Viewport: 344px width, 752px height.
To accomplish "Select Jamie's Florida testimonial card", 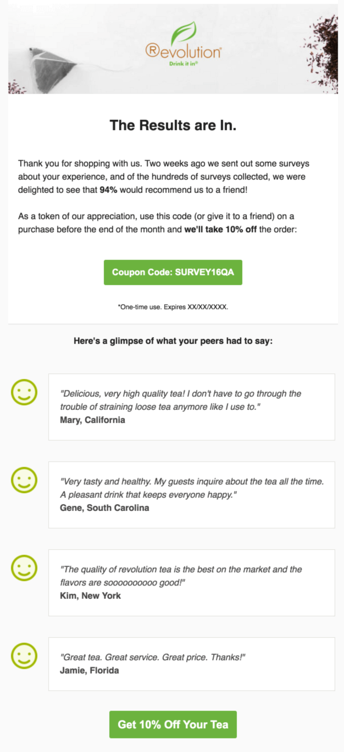I will (191, 664).
